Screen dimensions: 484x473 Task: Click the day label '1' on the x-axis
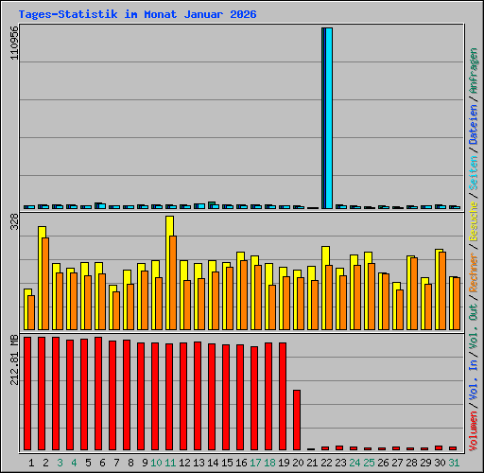(31, 463)
